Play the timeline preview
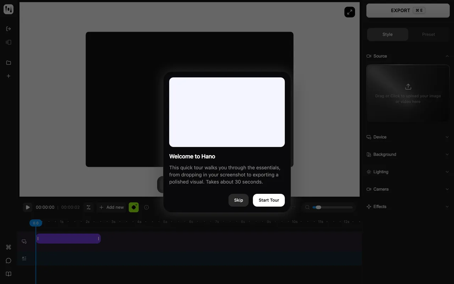Image resolution: width=454 pixels, height=284 pixels. pos(28,207)
